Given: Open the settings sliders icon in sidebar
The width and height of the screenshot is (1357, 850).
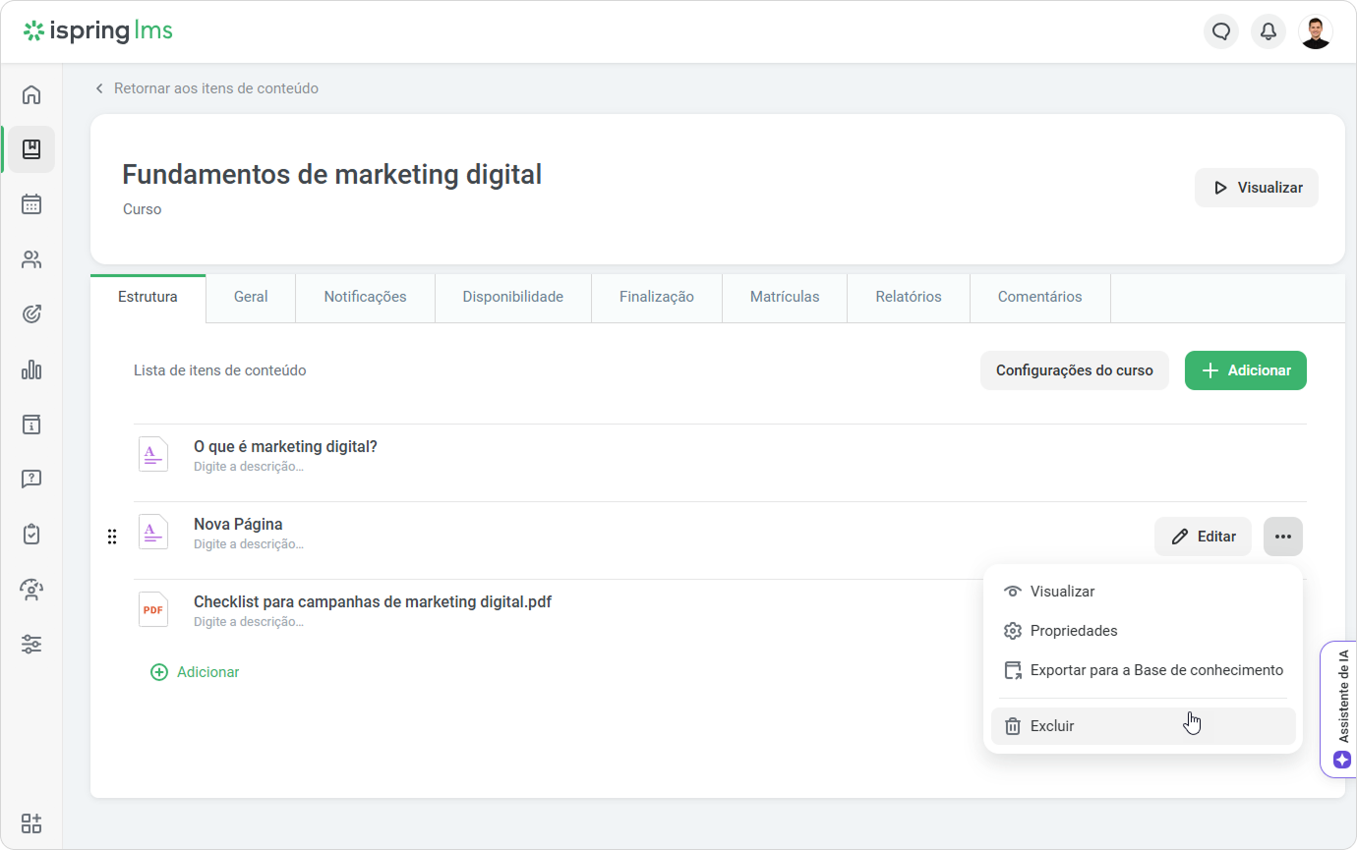Looking at the screenshot, I should click(31, 645).
